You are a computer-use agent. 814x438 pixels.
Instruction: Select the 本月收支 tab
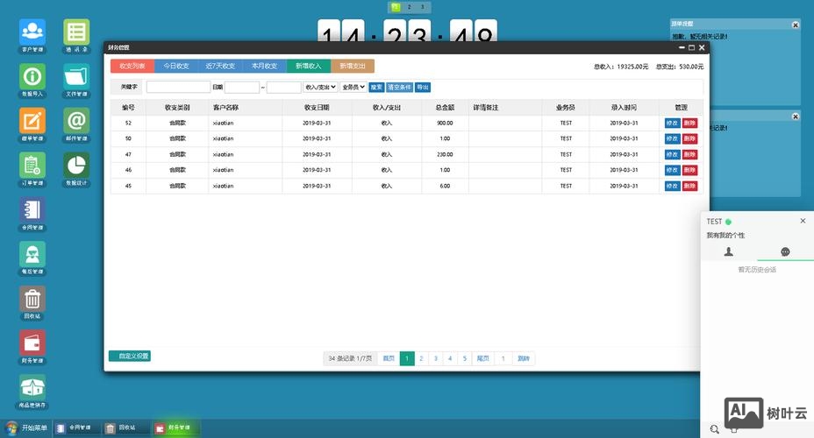click(x=264, y=66)
